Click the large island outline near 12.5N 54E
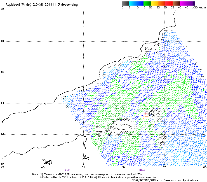The width and height of the screenshot is (207, 182). point(123,127)
